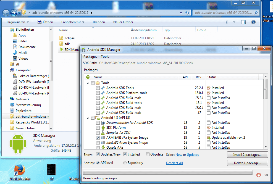Click the Install 2 packages button
Image resolution: width=273 pixels, height=184 pixels.
247,155
